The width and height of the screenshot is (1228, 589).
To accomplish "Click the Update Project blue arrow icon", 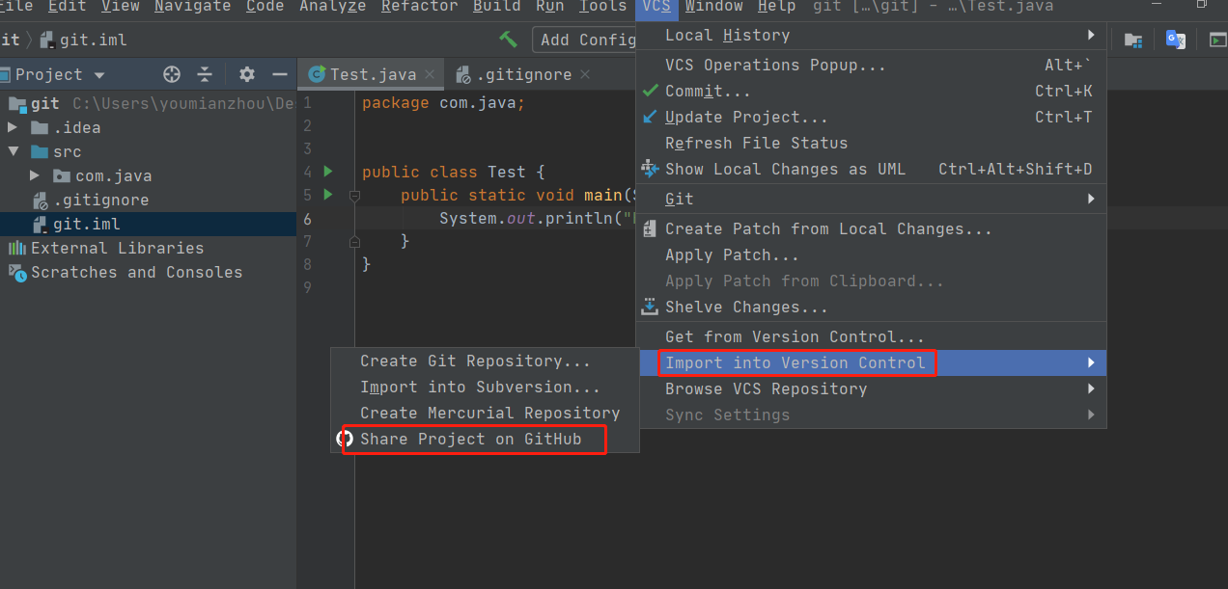I will point(650,117).
